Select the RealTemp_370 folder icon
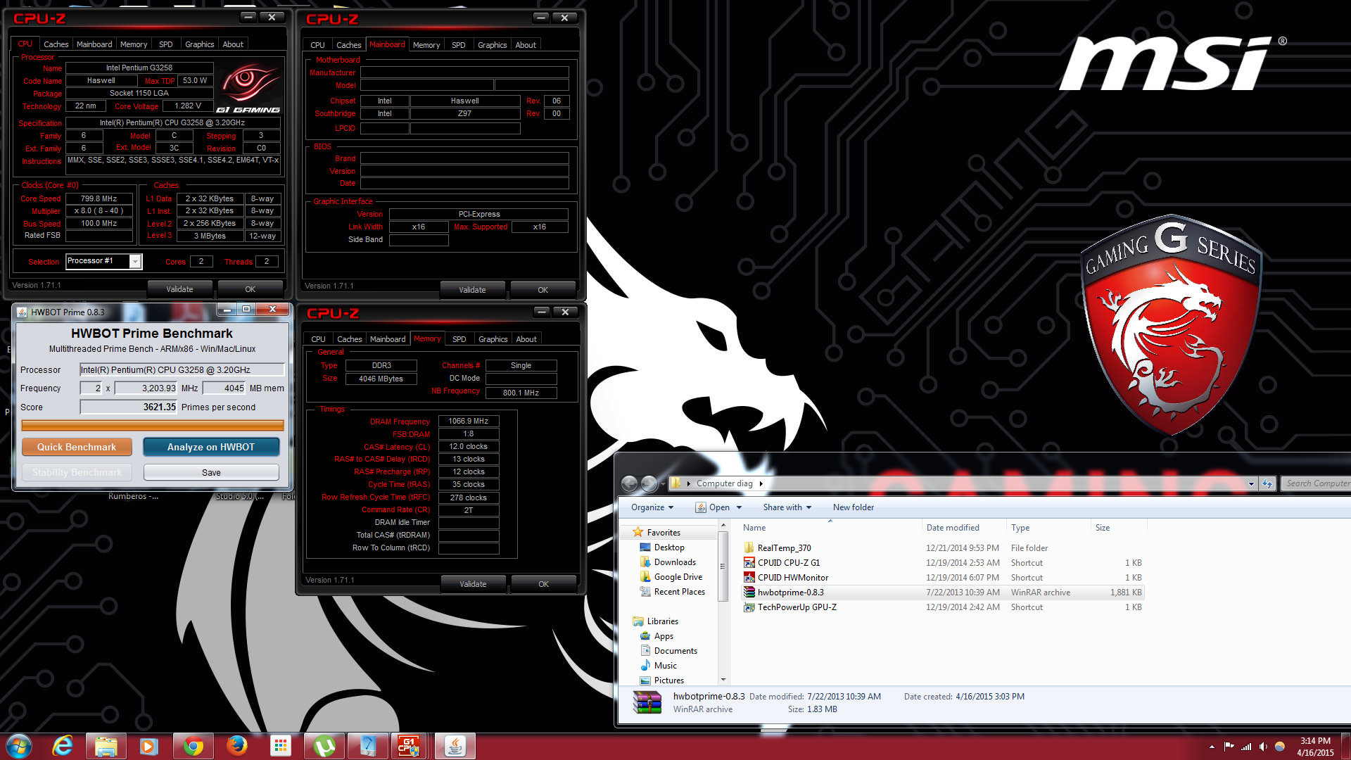This screenshot has width=1351, height=760. (749, 548)
